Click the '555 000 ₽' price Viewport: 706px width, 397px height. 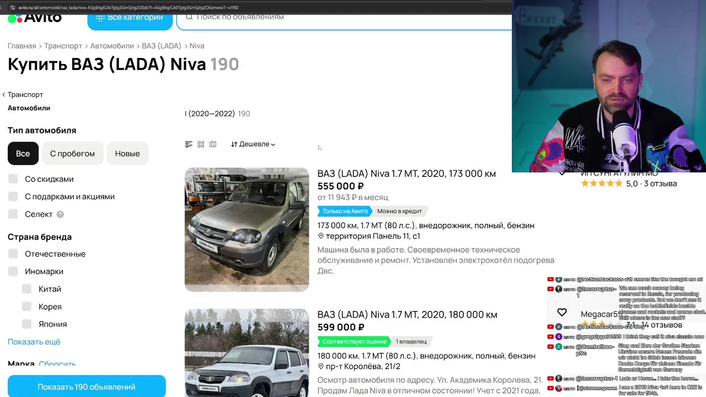(x=340, y=186)
